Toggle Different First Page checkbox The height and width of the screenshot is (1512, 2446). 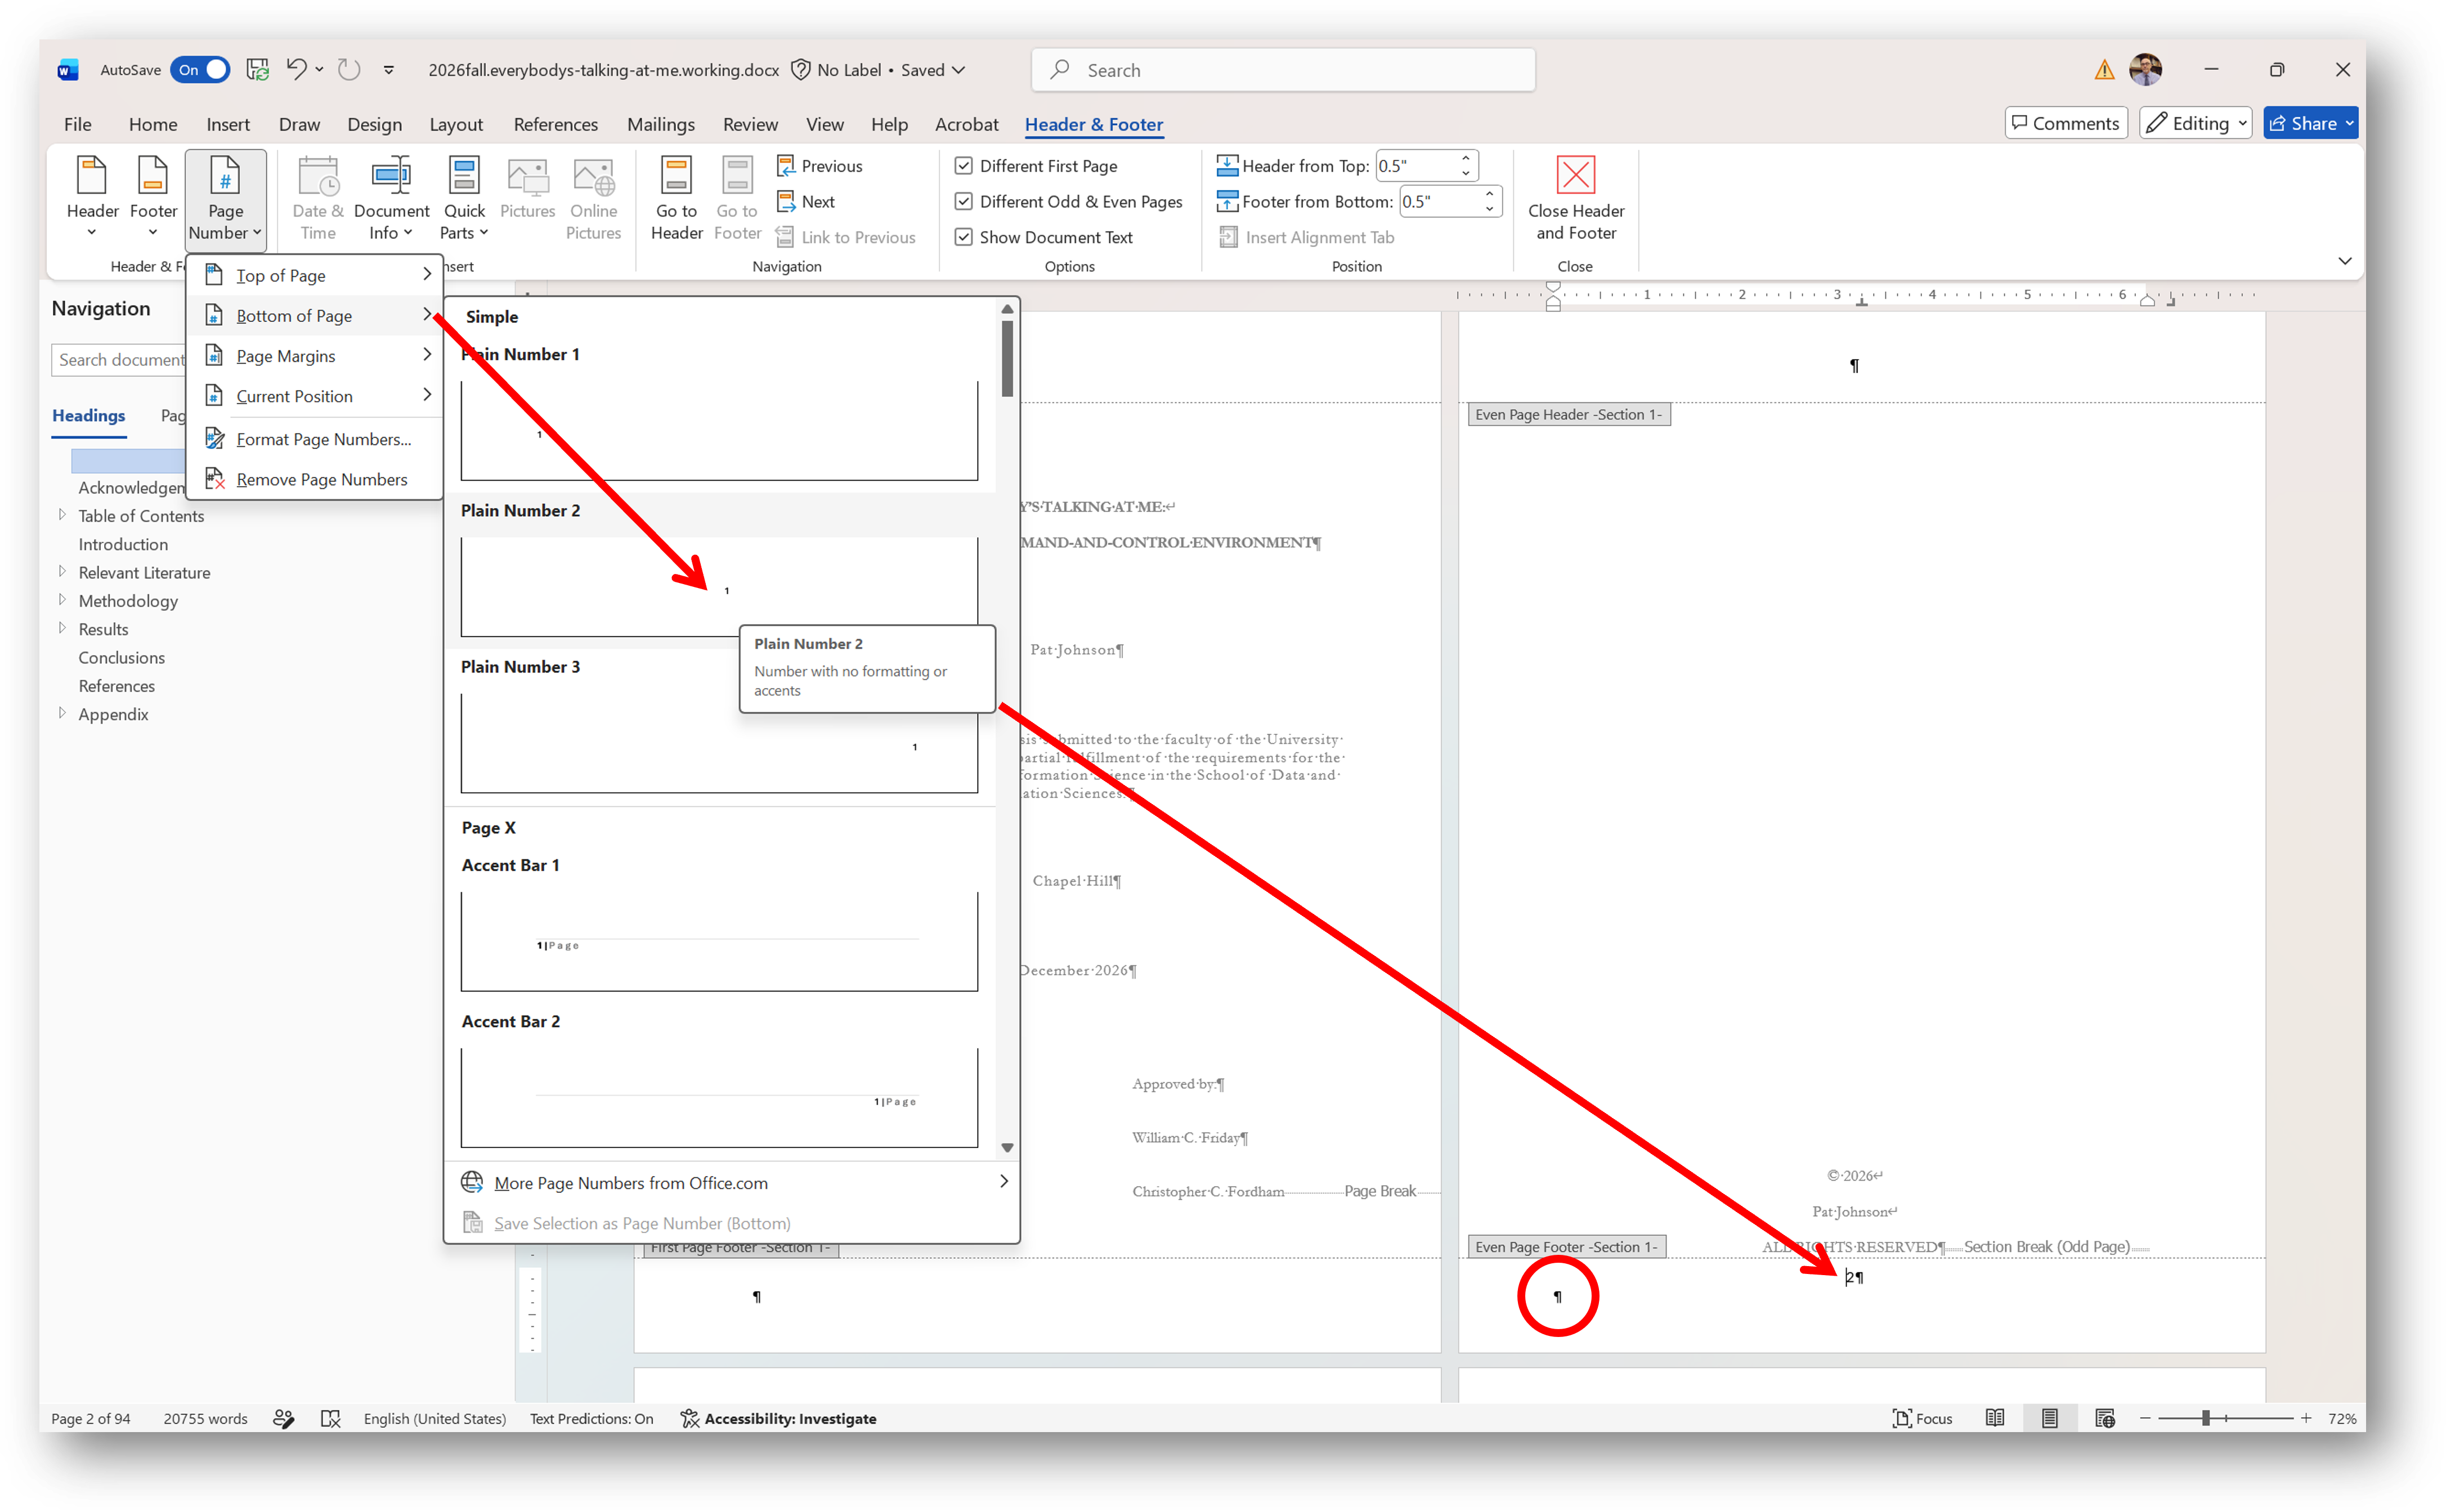tap(963, 166)
